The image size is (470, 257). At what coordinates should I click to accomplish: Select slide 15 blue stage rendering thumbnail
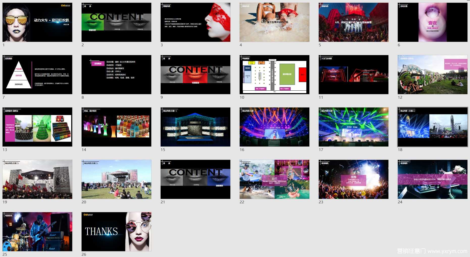click(195, 127)
